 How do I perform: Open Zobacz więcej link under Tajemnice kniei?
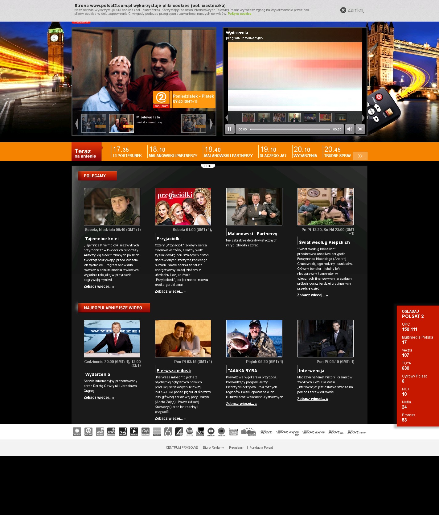click(x=99, y=286)
